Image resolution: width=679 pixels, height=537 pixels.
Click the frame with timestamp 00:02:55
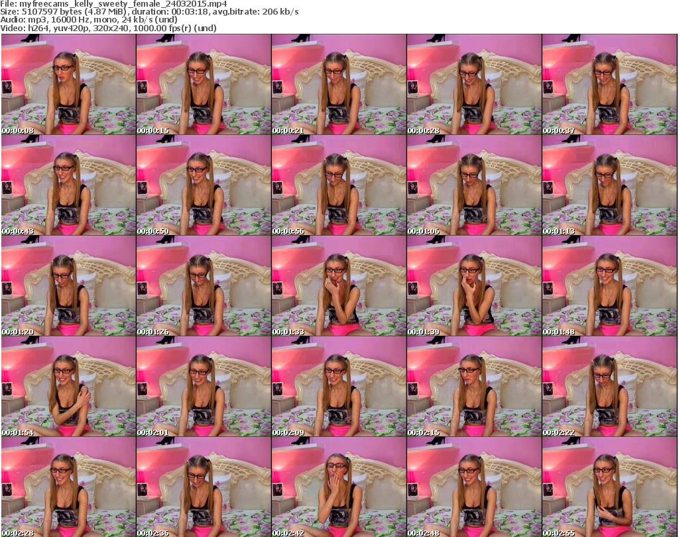610,487
